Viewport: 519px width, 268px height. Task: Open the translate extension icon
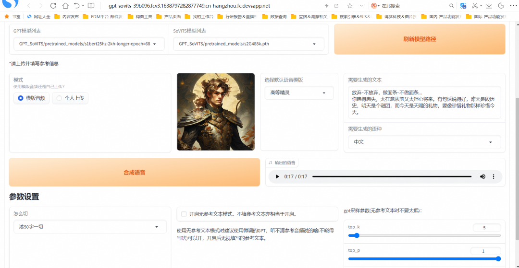click(463, 6)
